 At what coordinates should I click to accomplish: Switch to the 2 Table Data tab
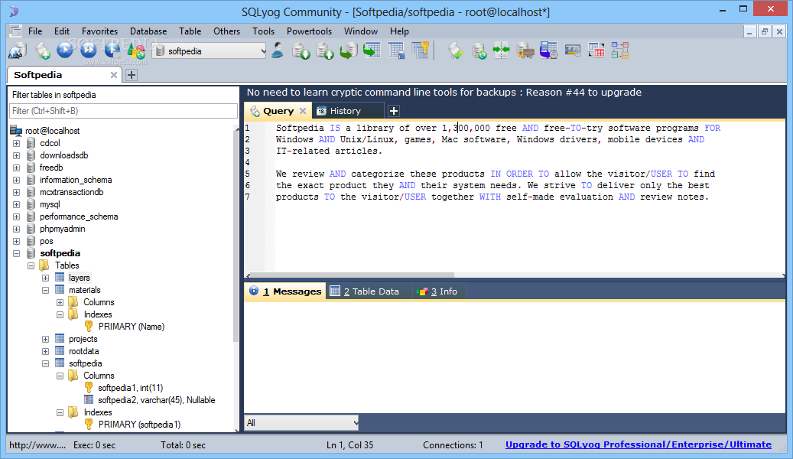click(x=371, y=291)
